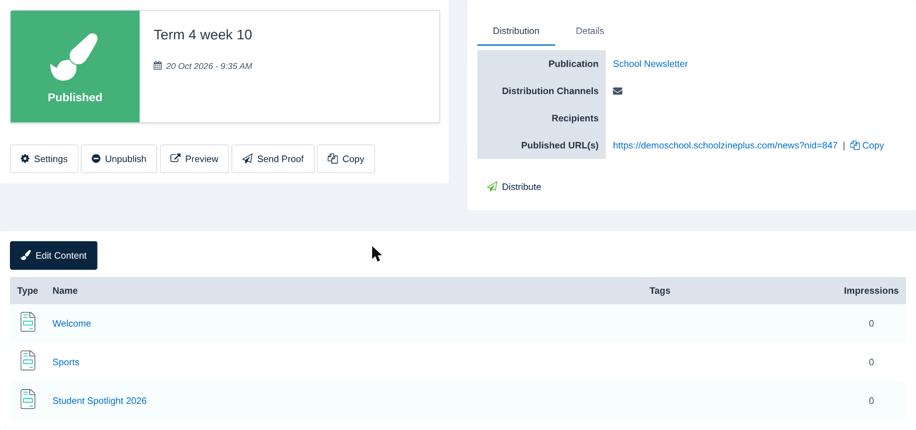This screenshot has width=916, height=430.
Task: Click the Recipients label
Action: (x=575, y=118)
